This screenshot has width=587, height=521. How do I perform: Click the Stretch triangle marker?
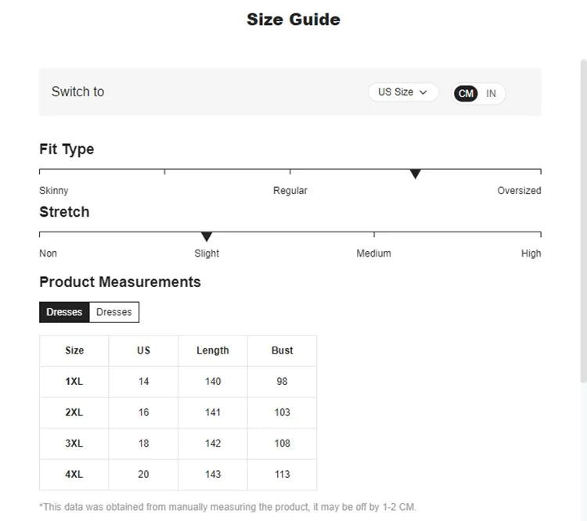click(x=207, y=236)
